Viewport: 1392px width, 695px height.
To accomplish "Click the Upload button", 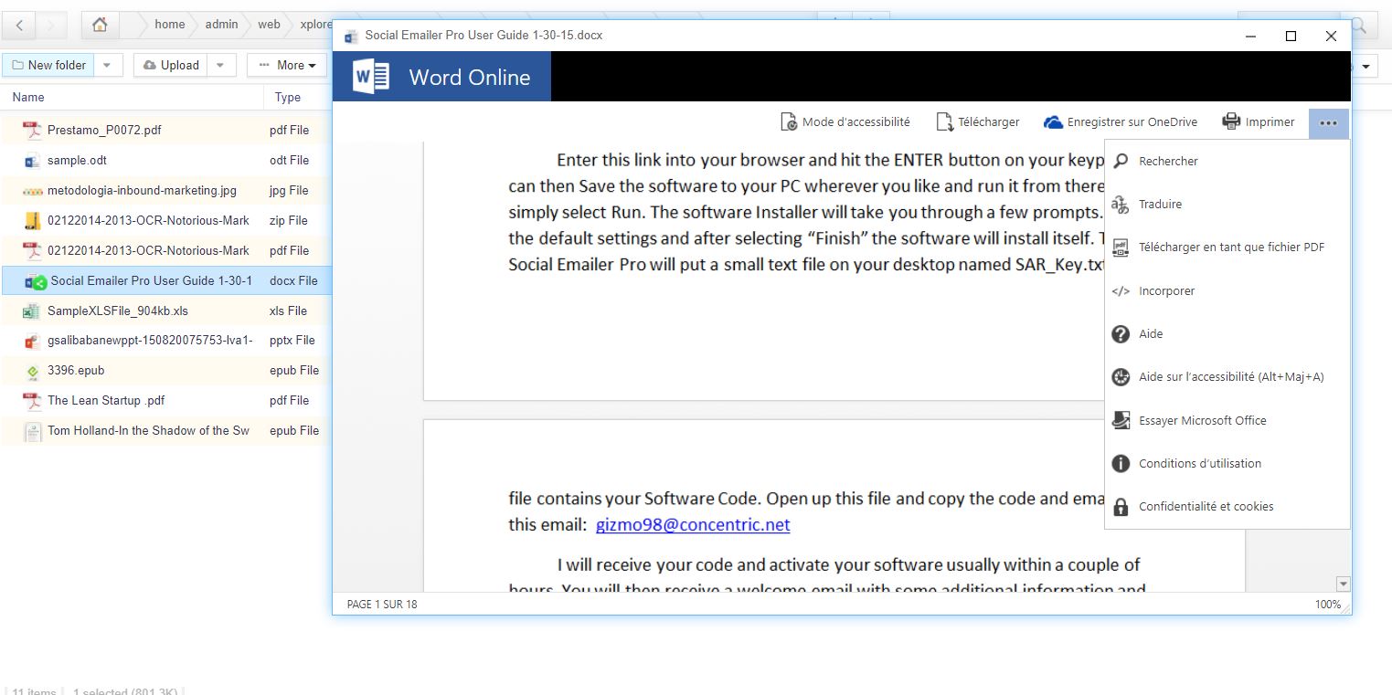I will [x=172, y=65].
